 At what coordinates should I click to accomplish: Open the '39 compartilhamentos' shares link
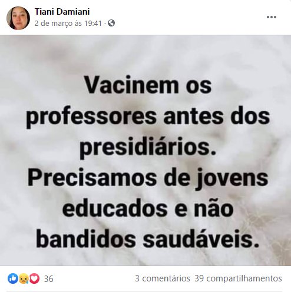point(238,278)
